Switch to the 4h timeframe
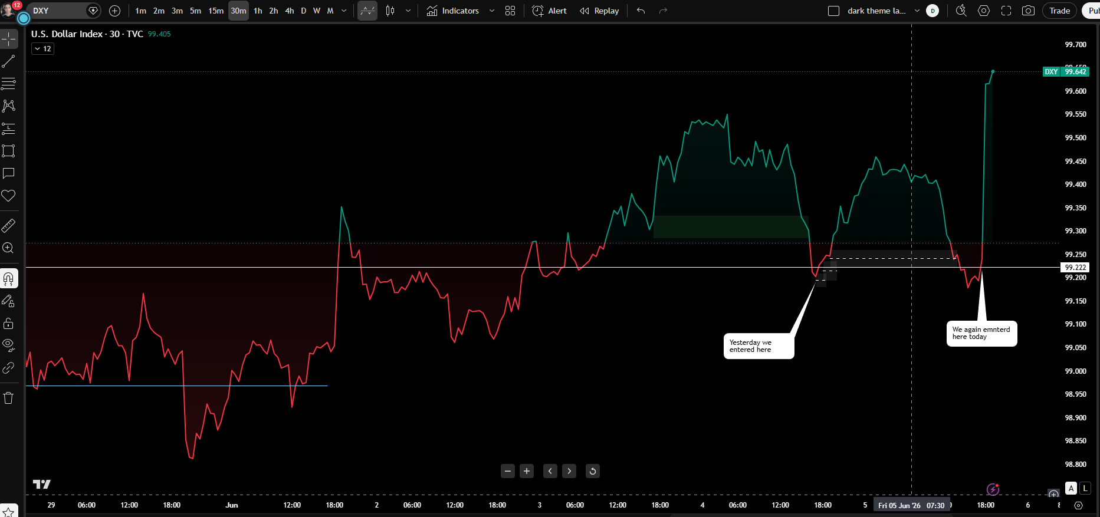 pyautogui.click(x=290, y=11)
